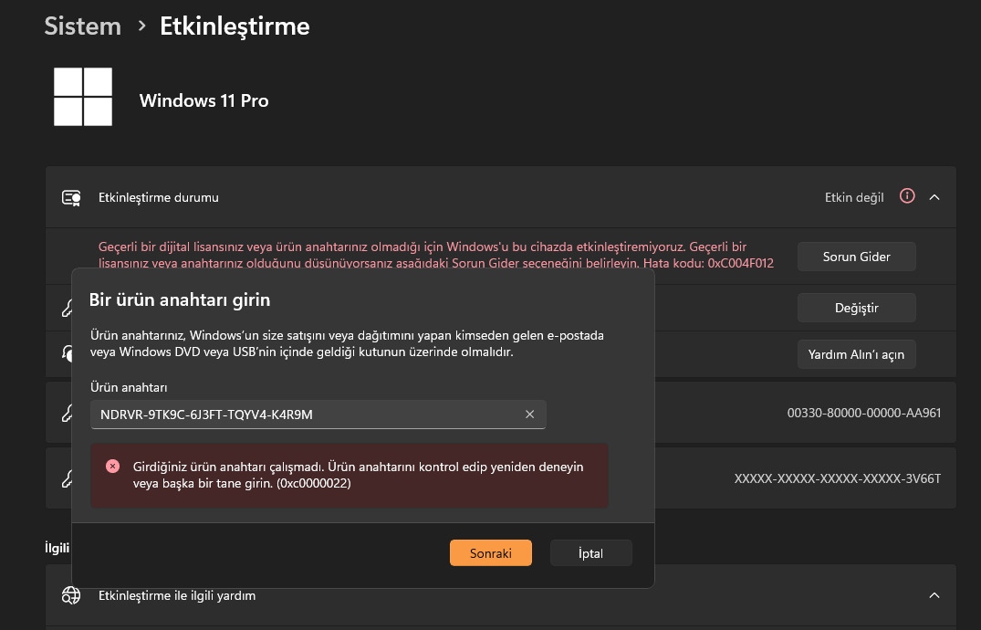Open Yardım Alın'ı açın button

[856, 354]
